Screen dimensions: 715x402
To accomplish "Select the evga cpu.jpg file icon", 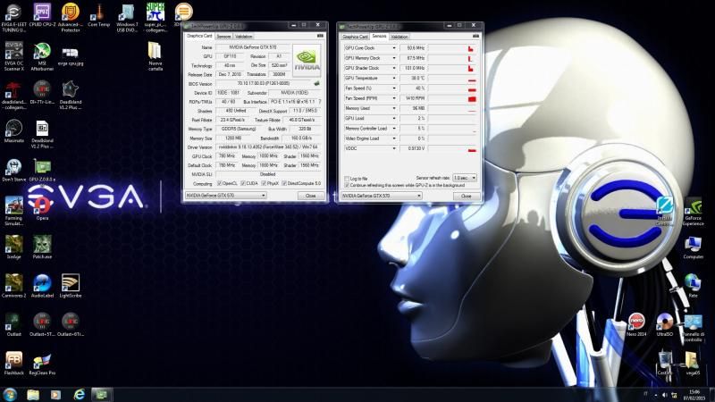I will tap(71, 55).
